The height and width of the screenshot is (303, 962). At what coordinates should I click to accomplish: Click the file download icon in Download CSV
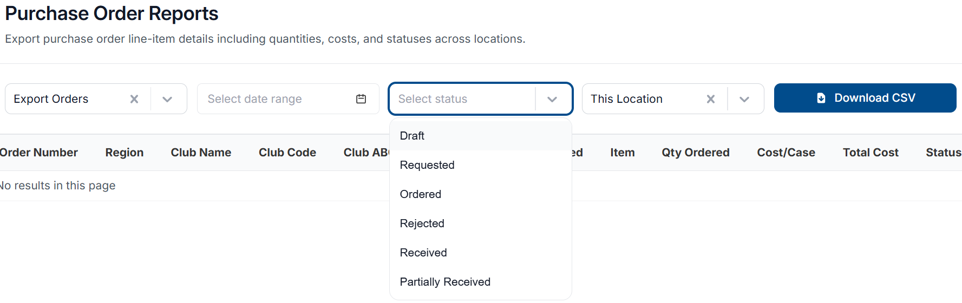[x=821, y=98]
